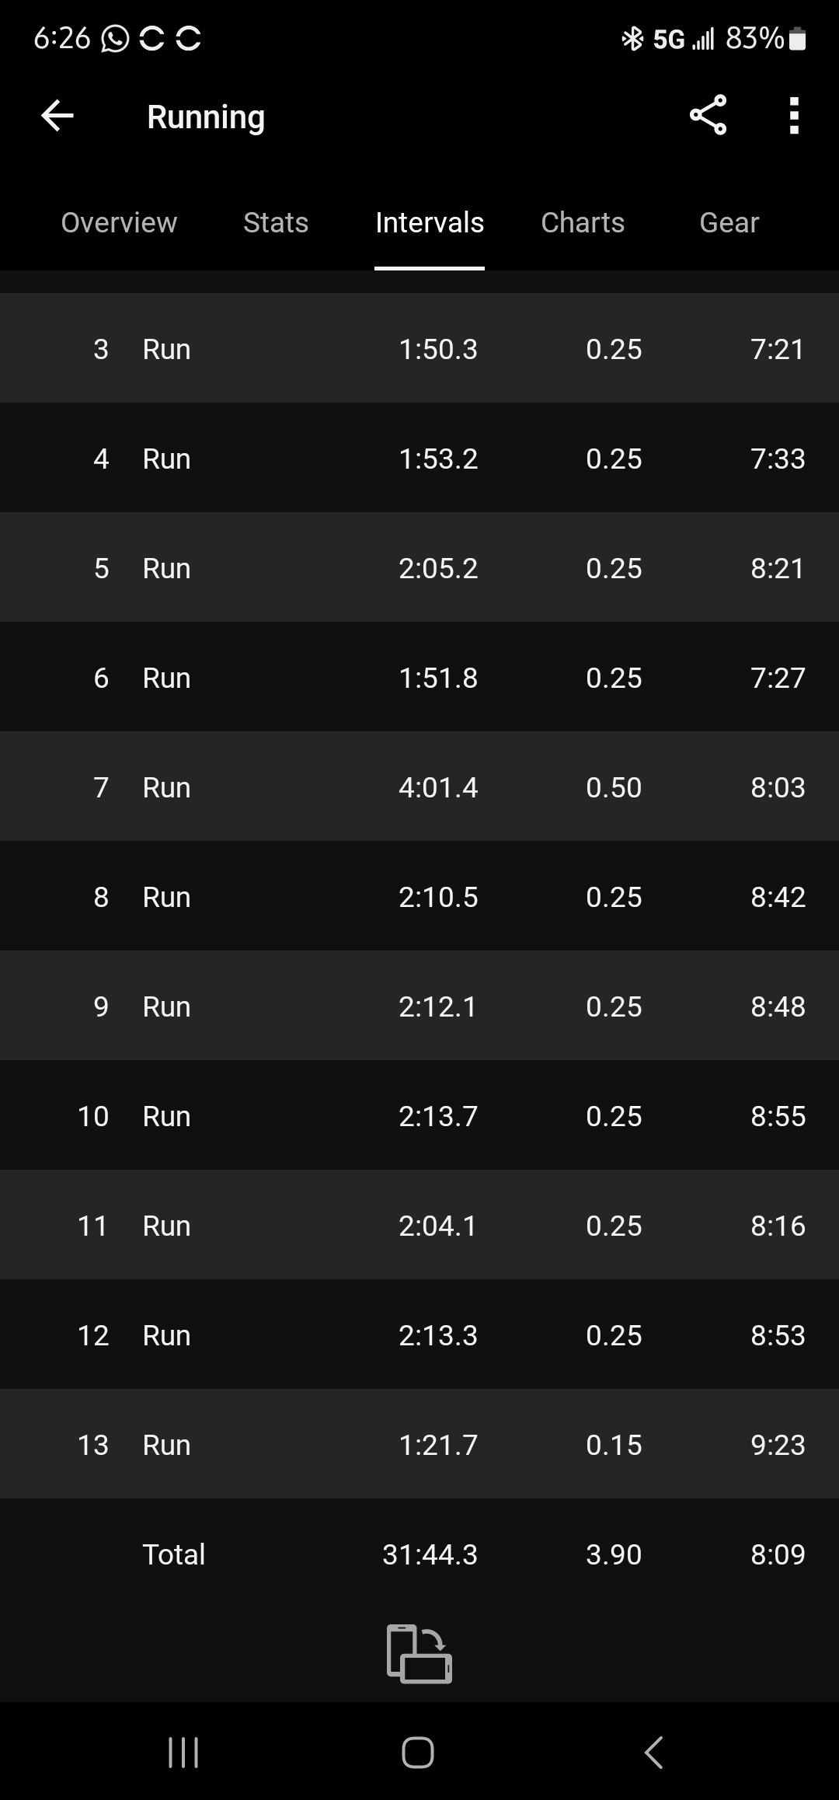Share this running activity
This screenshot has height=1800, width=839.
pyautogui.click(x=708, y=116)
